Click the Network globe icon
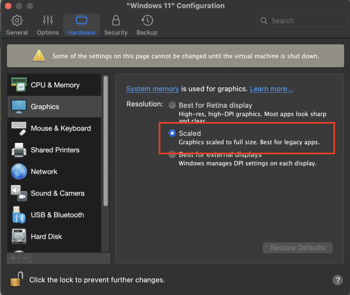The height and width of the screenshot is (295, 350). 19,171
